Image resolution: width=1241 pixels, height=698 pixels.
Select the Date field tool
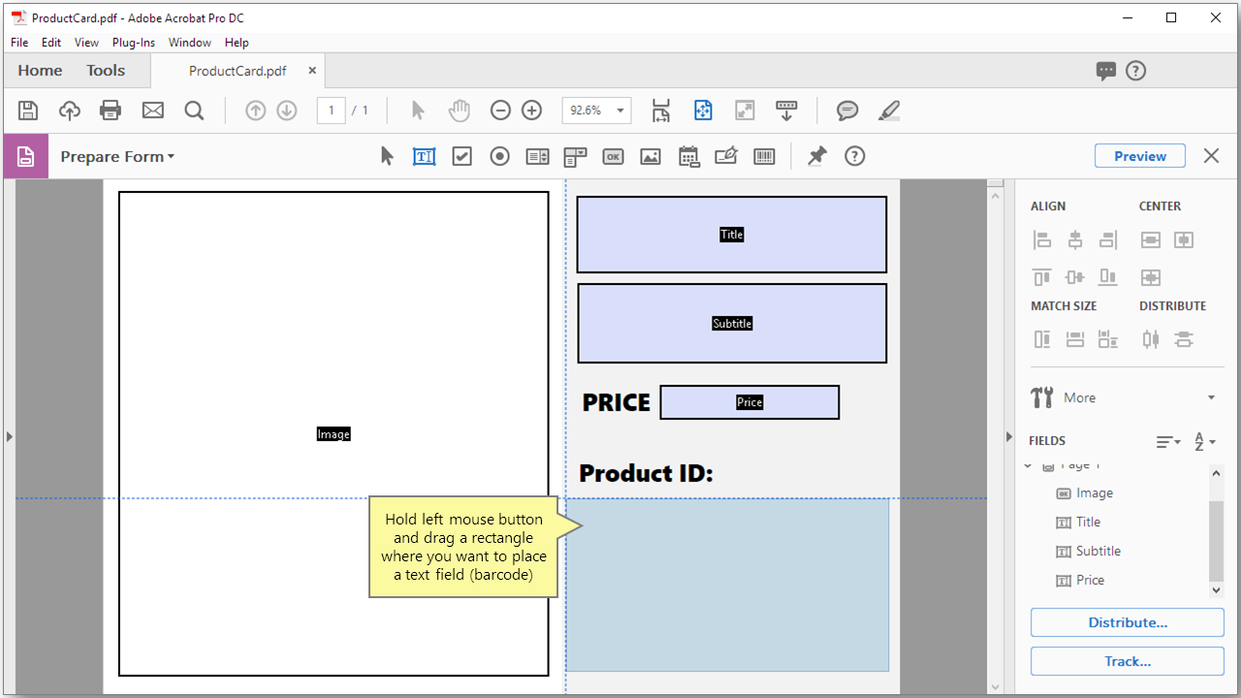coord(688,155)
